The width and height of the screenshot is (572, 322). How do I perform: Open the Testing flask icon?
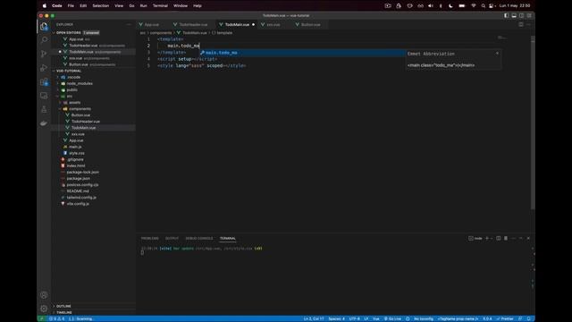click(x=44, y=109)
